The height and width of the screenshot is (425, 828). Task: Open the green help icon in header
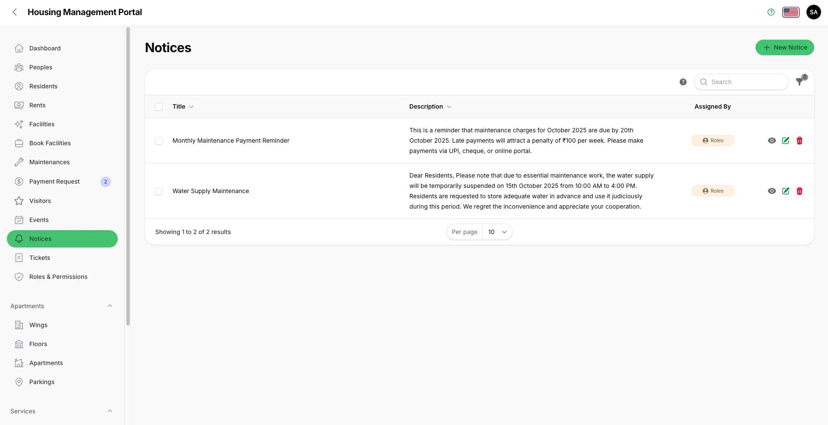coord(771,12)
